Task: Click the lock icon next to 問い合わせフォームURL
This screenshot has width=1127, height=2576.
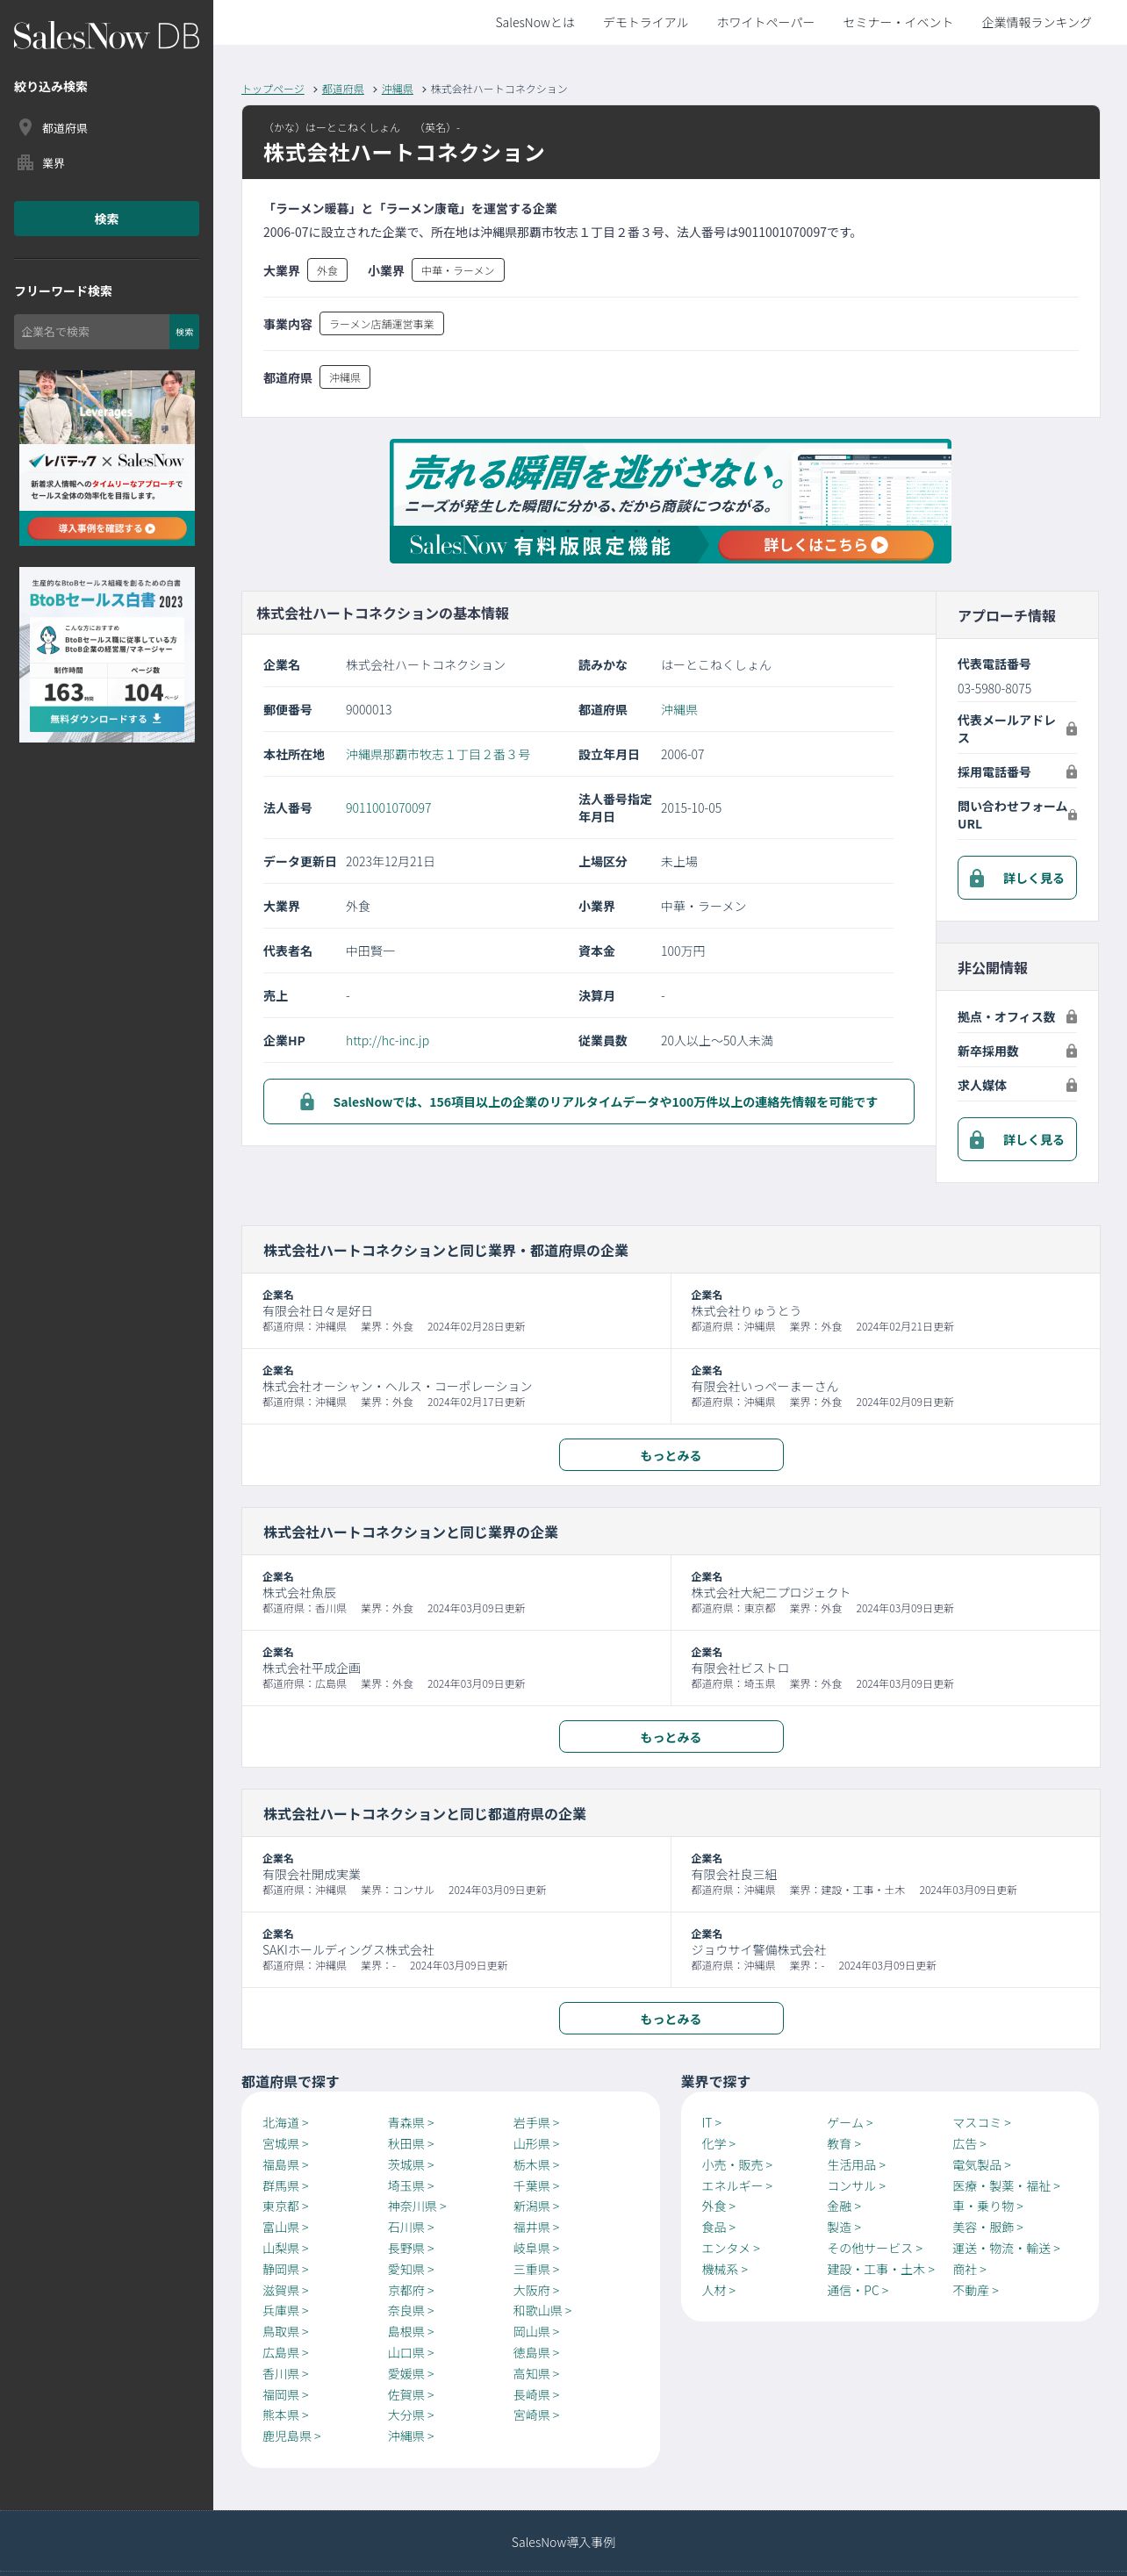Action: [x=1071, y=815]
